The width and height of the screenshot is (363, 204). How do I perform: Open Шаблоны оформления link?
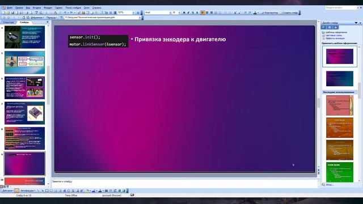pyautogui.click(x=336, y=32)
